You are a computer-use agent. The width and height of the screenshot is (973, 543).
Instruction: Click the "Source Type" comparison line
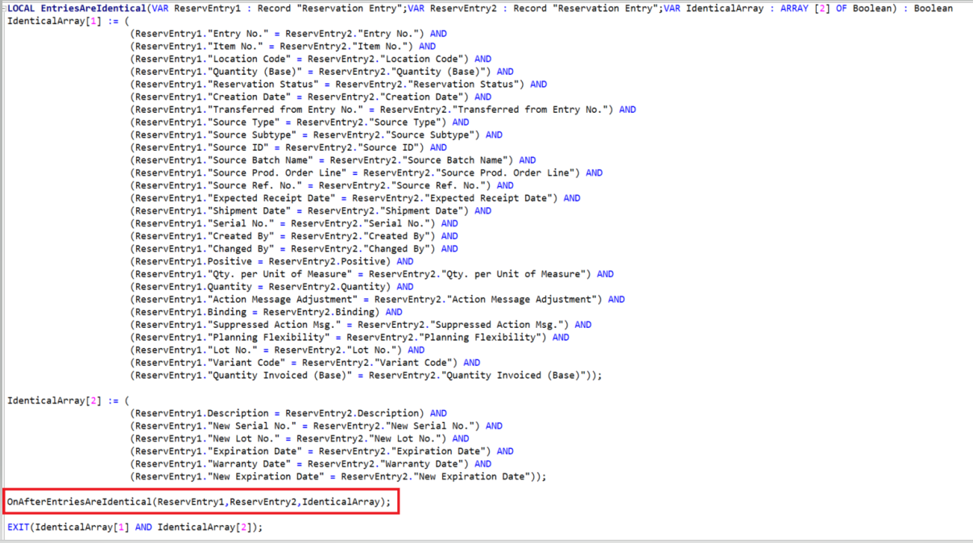(299, 122)
